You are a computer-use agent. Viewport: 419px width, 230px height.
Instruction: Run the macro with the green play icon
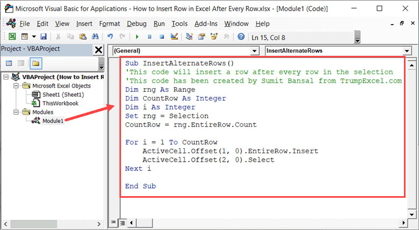pyautogui.click(x=137, y=37)
